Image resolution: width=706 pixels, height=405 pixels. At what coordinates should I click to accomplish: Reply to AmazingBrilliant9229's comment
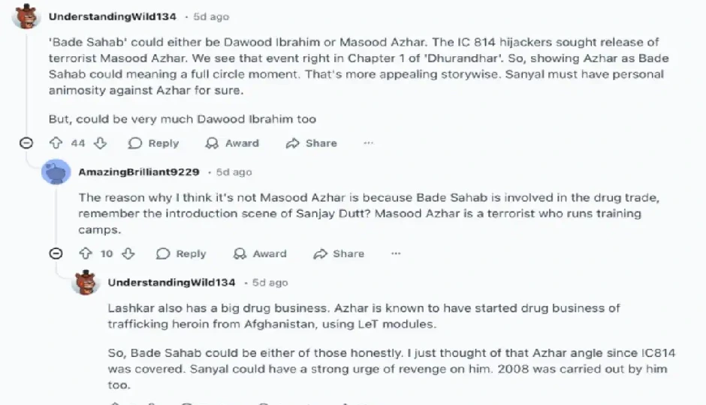181,253
